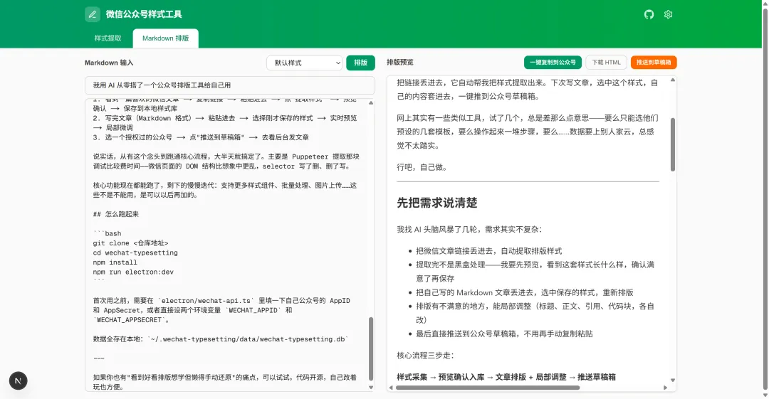Click the editor line starting 说实话，从有这个念头

pos(226,161)
